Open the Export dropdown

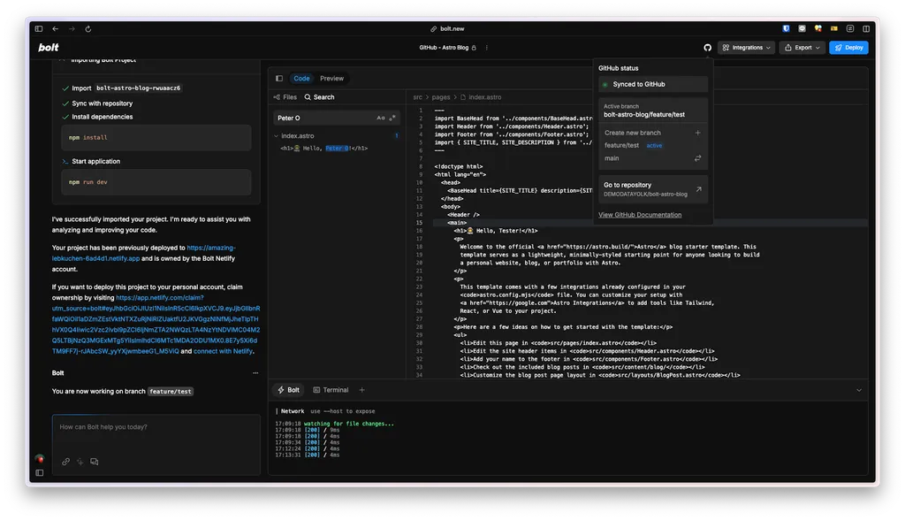(802, 48)
